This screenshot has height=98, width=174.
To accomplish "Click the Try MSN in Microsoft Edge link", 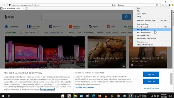I will tap(53, 33).
